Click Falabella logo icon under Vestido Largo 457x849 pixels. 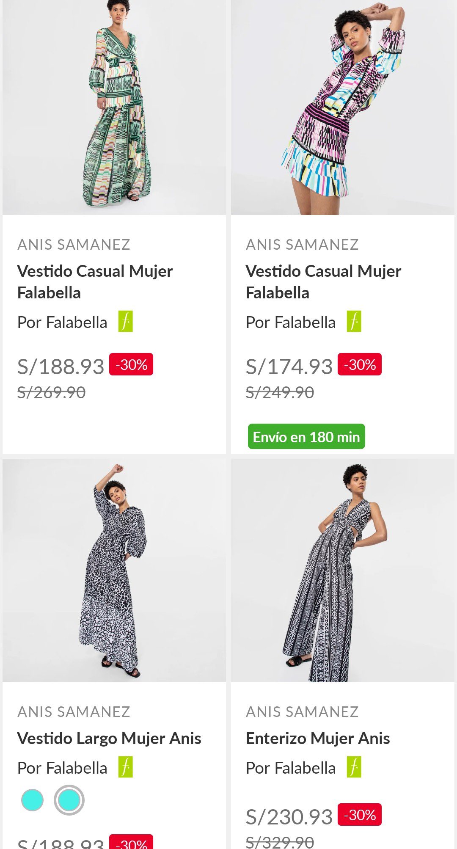point(125,767)
